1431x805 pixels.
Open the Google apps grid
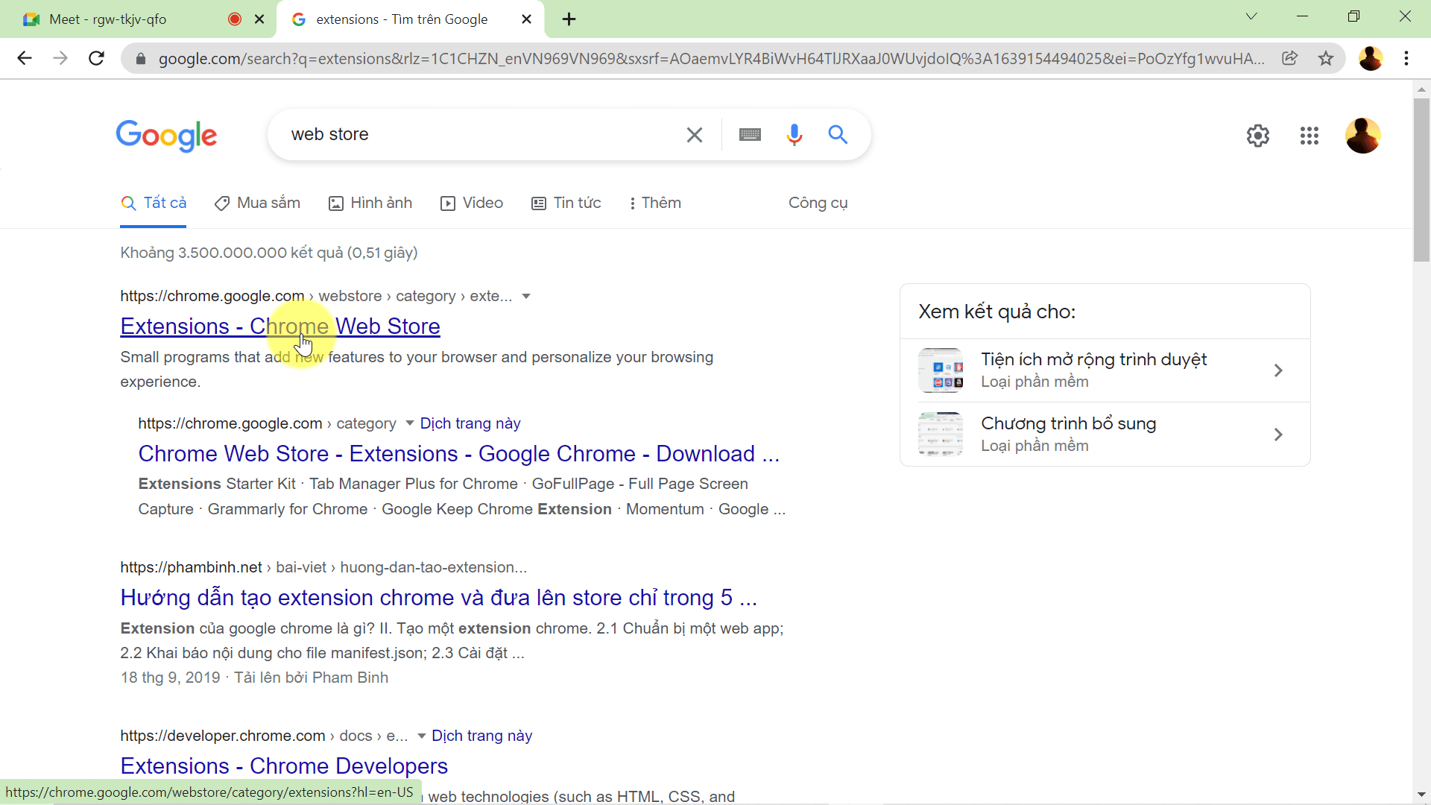coord(1310,136)
